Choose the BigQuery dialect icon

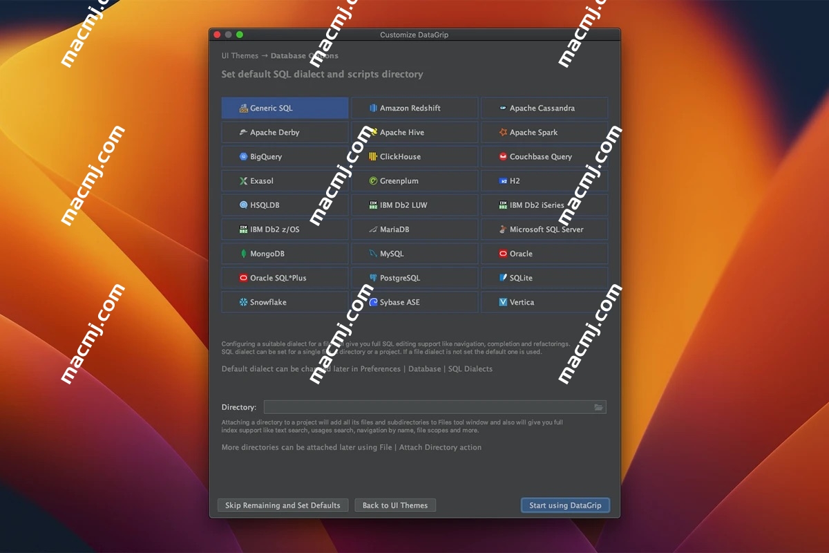(x=245, y=156)
